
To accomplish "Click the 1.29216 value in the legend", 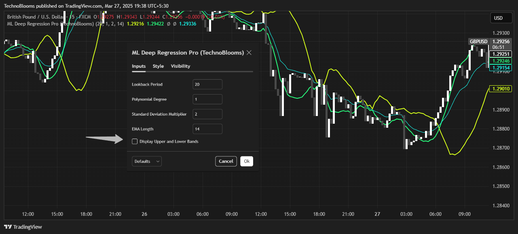I will (x=135, y=24).
